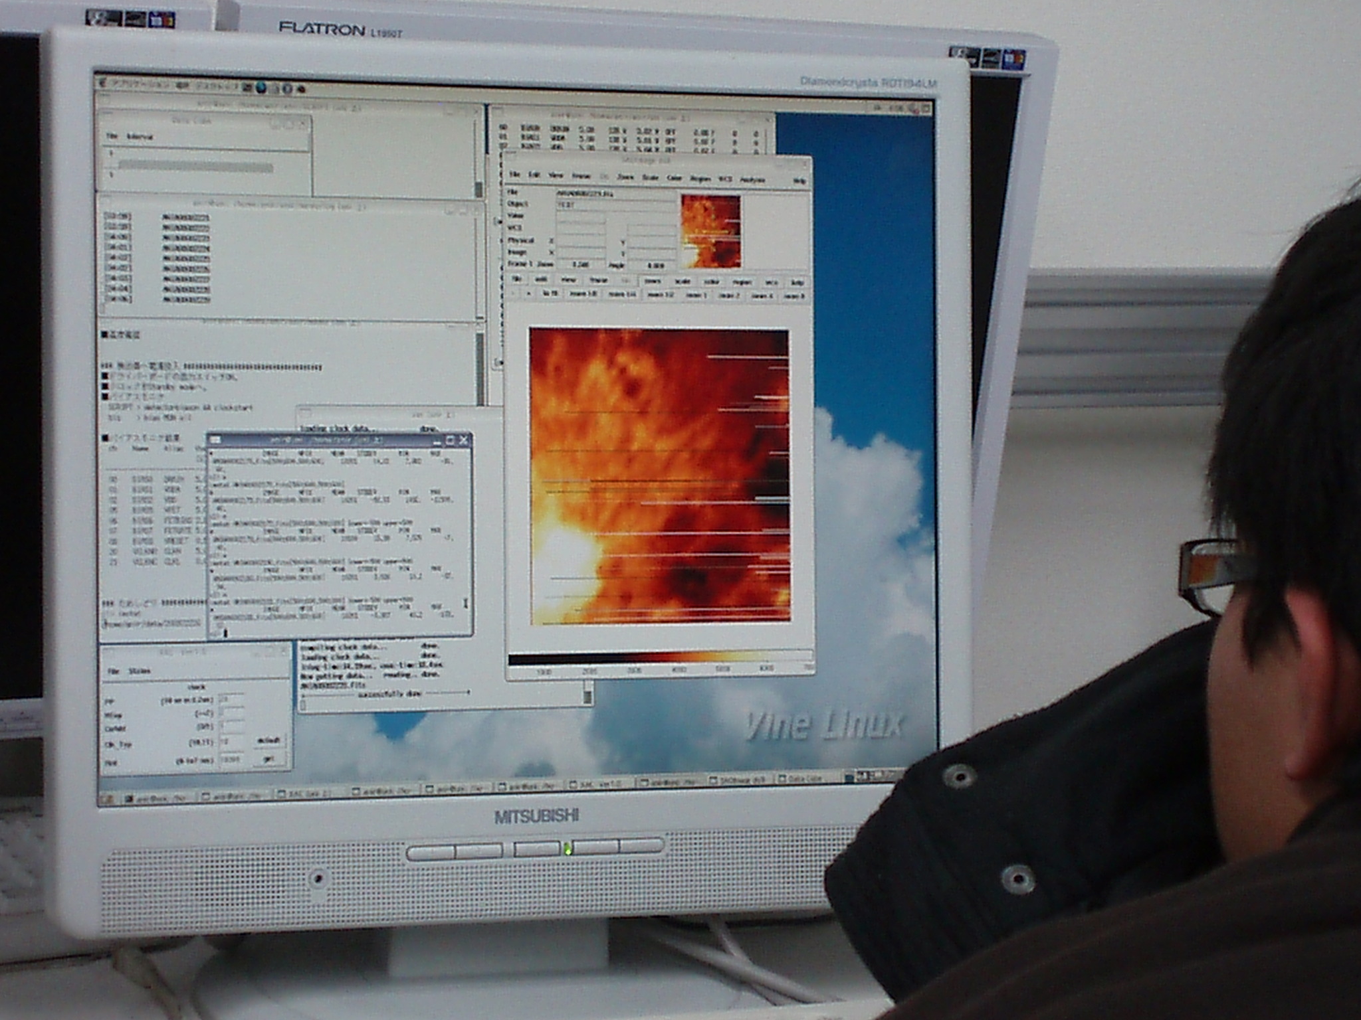Click the 'to fit' zoom button
Image resolution: width=1361 pixels, height=1020 pixels.
click(x=550, y=293)
